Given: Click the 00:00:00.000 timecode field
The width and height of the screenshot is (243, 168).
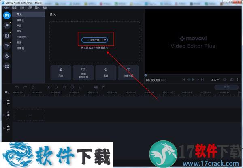Looking at the screenshot, I should click(x=156, y=80).
